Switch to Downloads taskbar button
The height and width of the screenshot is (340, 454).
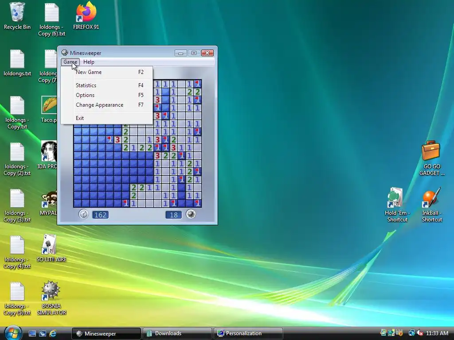177,333
